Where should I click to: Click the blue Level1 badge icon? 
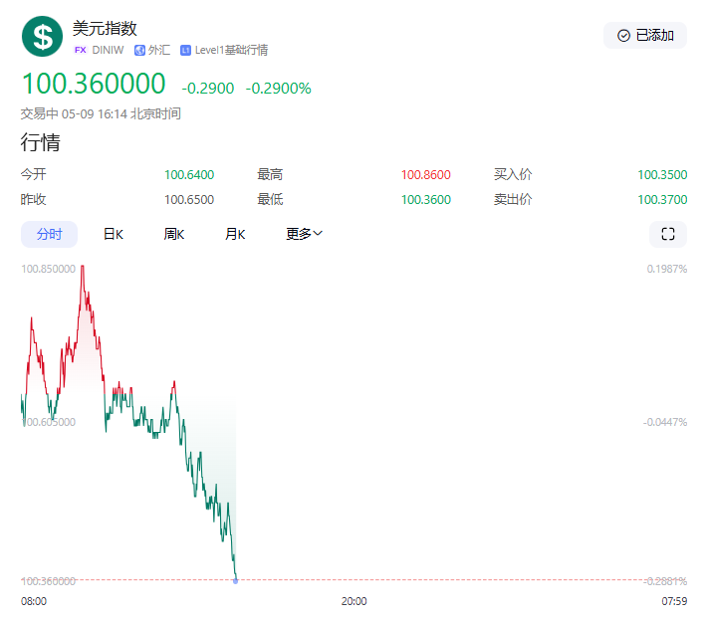pyautogui.click(x=185, y=50)
